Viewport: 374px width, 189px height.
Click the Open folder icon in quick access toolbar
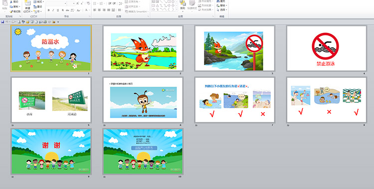(27, 22)
